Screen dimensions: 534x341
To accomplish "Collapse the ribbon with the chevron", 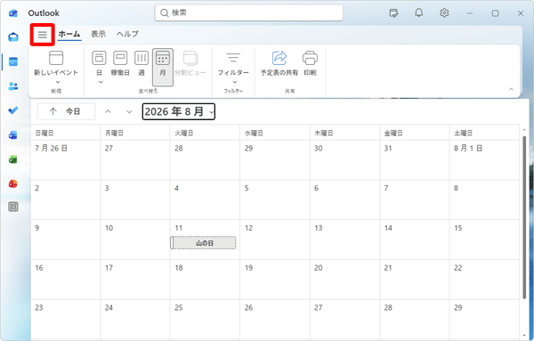I will (x=511, y=89).
